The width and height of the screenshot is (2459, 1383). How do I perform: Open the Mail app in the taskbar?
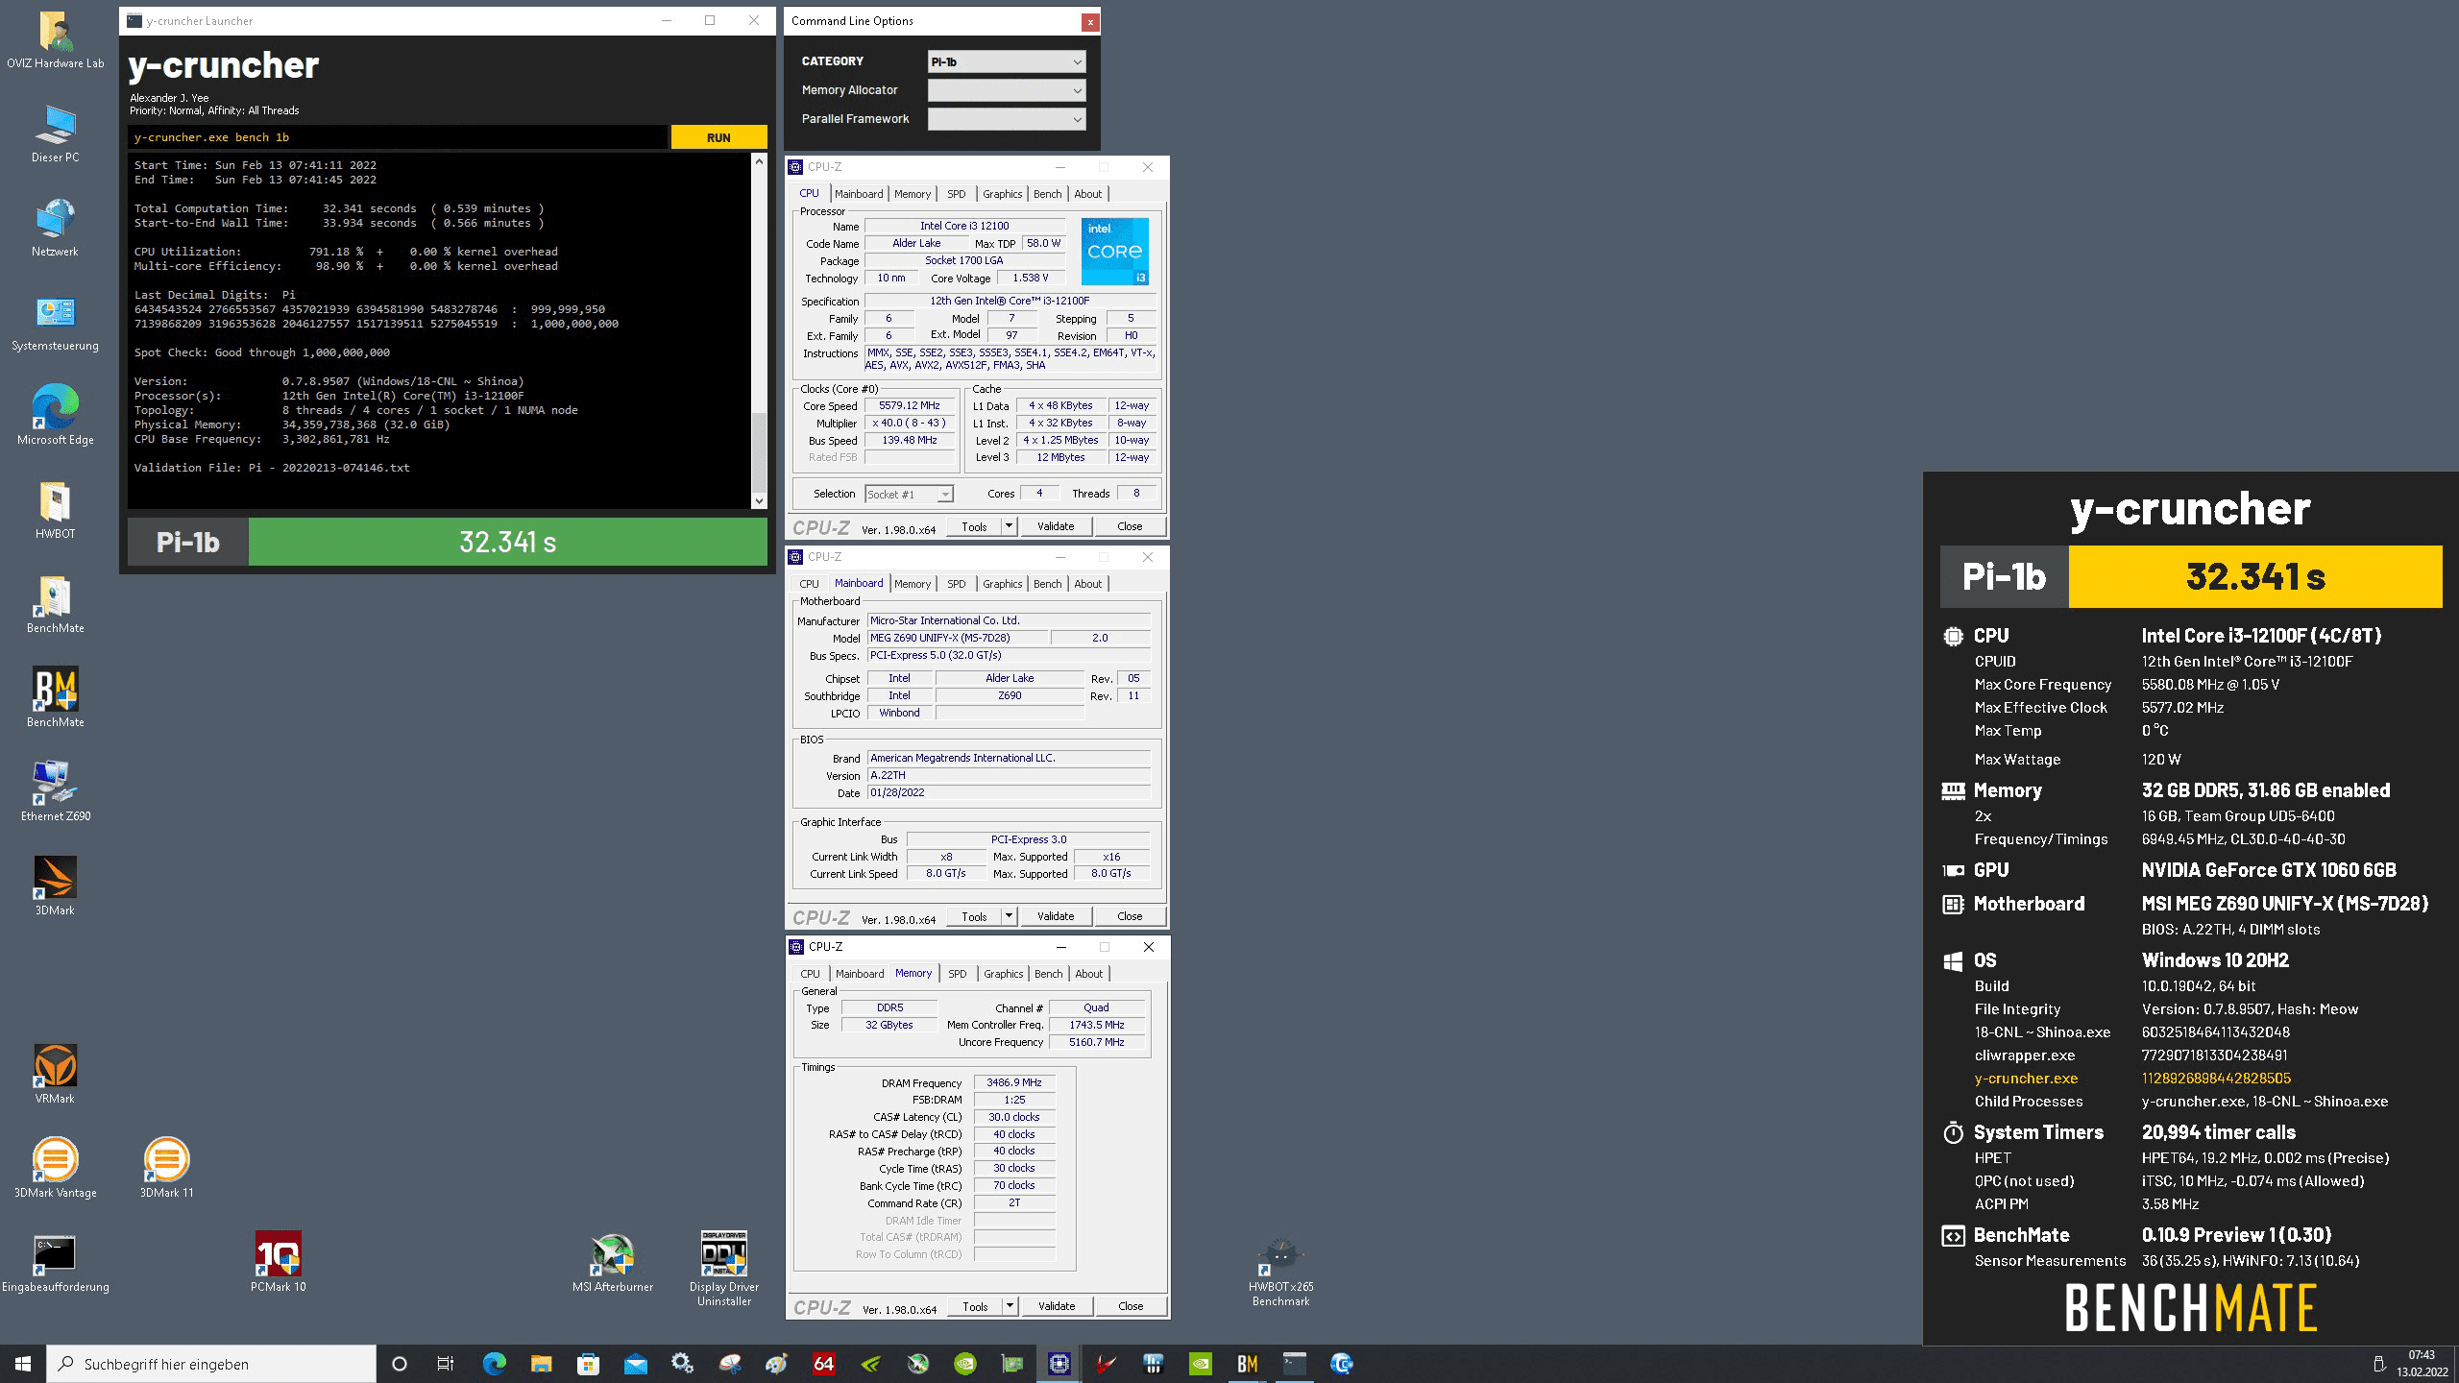point(635,1364)
